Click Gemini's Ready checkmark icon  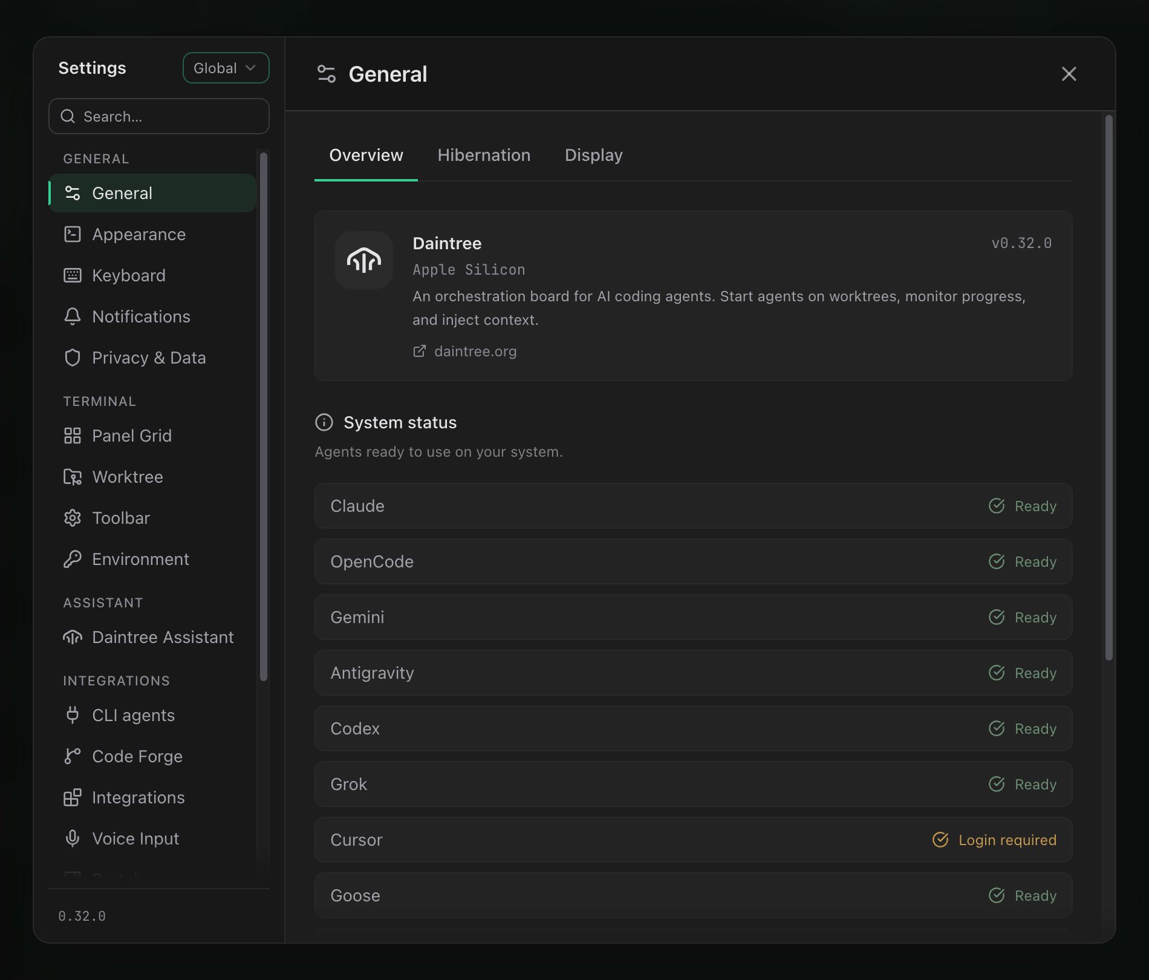pyautogui.click(x=997, y=617)
